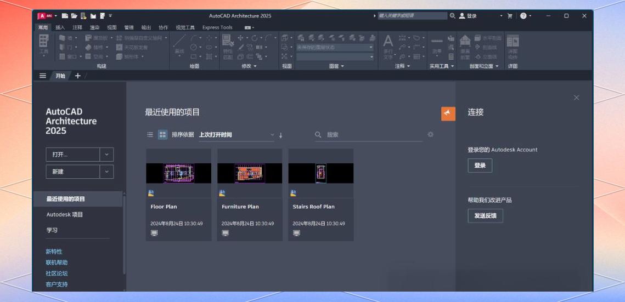Expand the 新建 button dropdown arrow
625x302 pixels.
(x=106, y=172)
